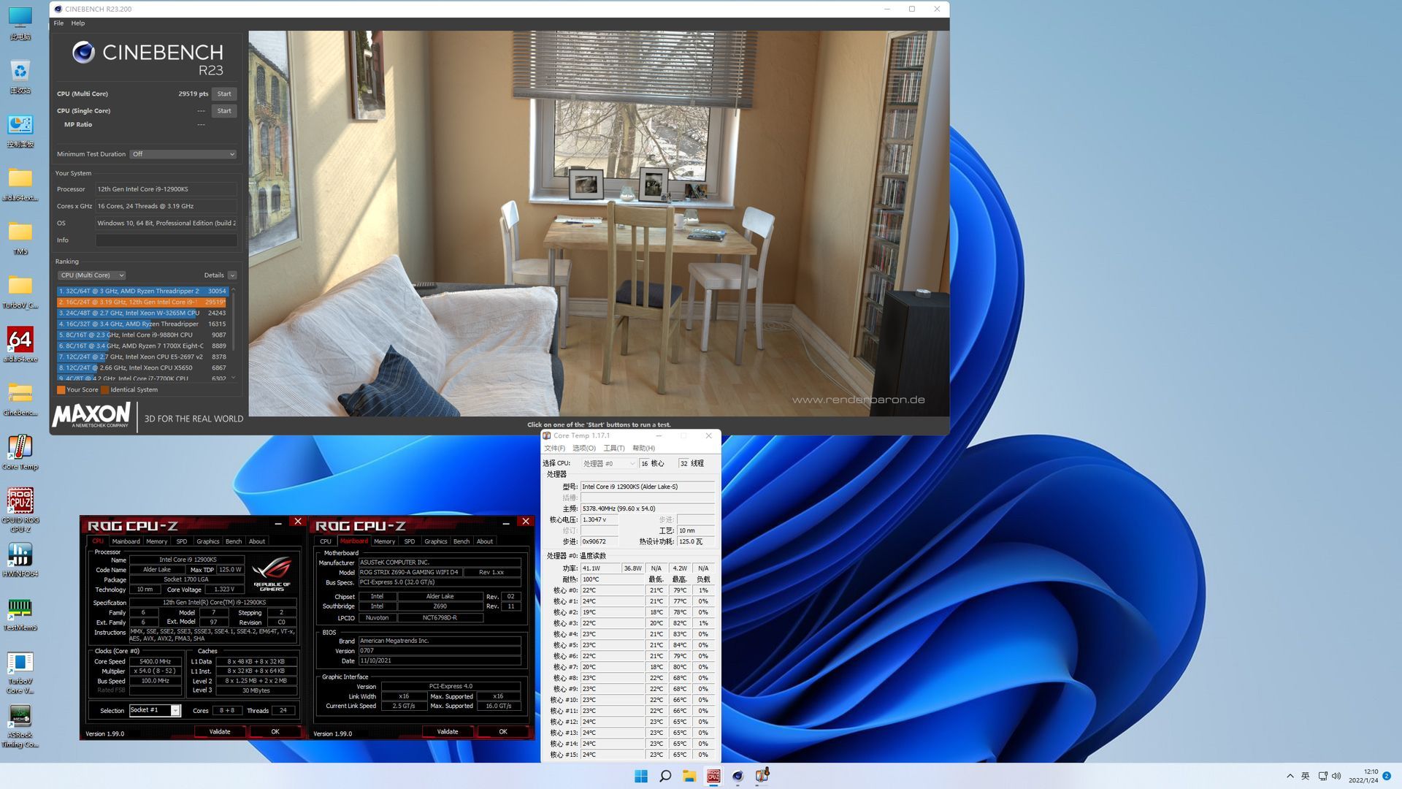
Task: Switch to Cinebench in the taskbar
Action: click(x=738, y=776)
